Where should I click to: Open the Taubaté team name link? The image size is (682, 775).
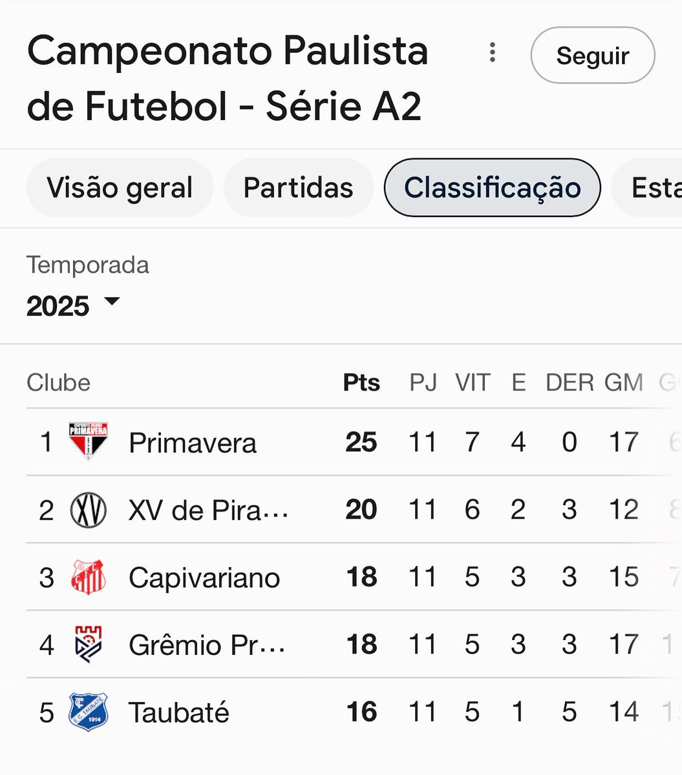click(x=179, y=712)
